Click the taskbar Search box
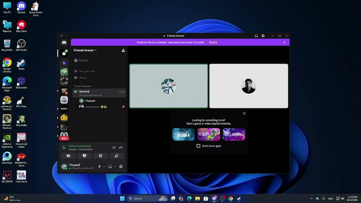The image size is (361, 203). point(147,198)
